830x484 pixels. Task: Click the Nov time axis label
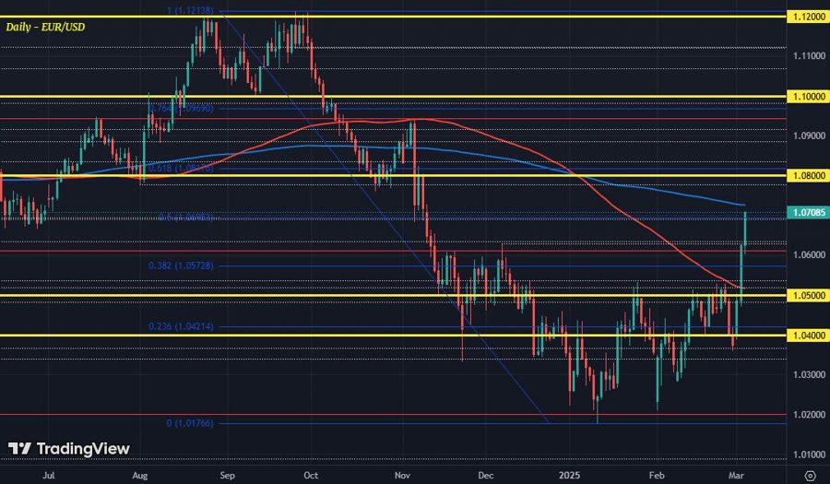pos(402,475)
